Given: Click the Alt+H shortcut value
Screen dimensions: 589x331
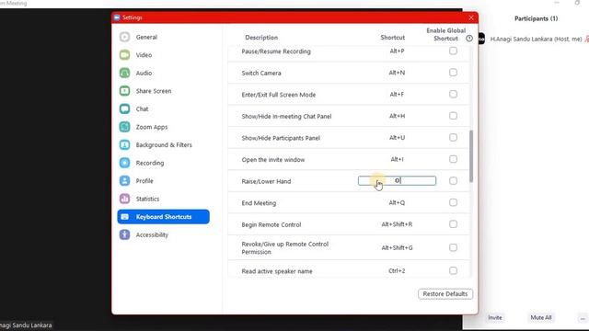Looking at the screenshot, I should (x=397, y=117).
